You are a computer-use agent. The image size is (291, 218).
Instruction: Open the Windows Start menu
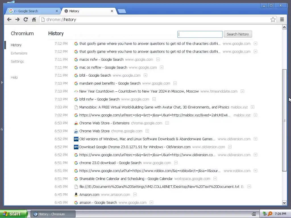click(x=14, y=214)
